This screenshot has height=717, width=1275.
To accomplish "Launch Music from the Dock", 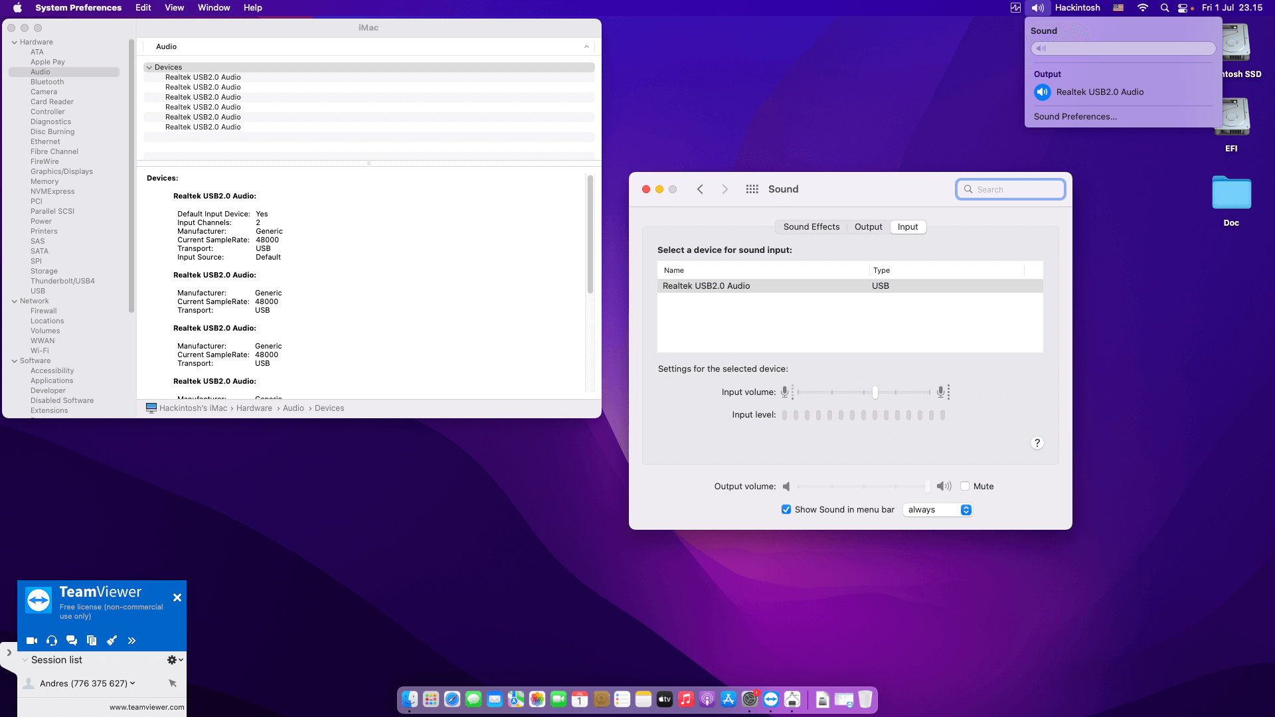I will pos(686,699).
